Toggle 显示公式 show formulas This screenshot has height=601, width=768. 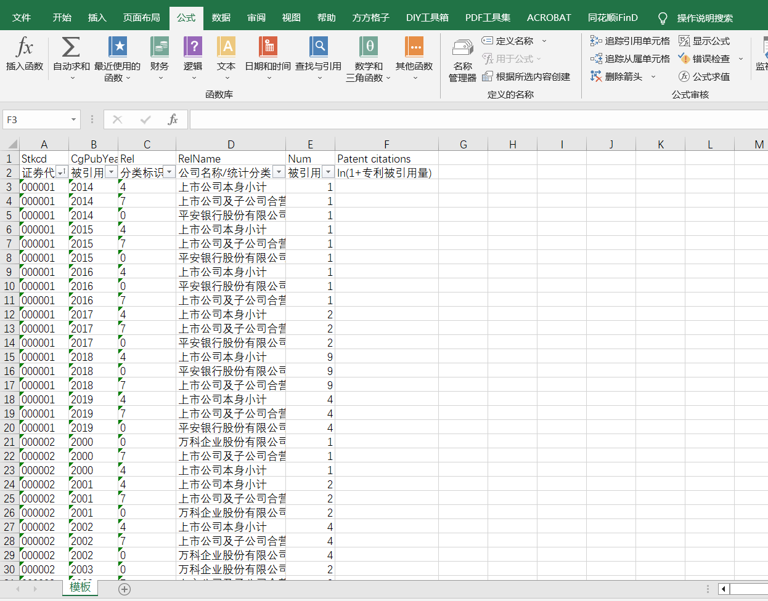(705, 41)
